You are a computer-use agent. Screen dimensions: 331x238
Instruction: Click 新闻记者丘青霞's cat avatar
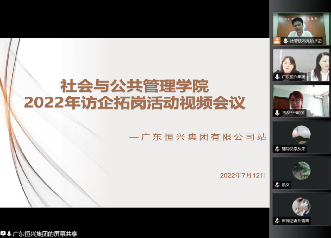301,207
